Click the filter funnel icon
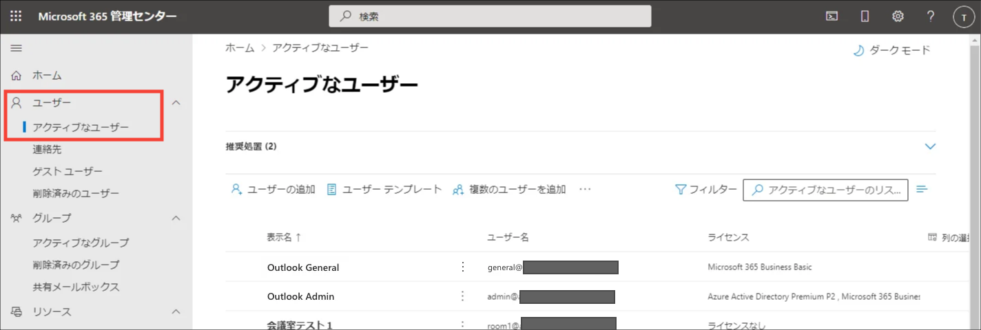This screenshot has height=330, width=981. tap(681, 189)
